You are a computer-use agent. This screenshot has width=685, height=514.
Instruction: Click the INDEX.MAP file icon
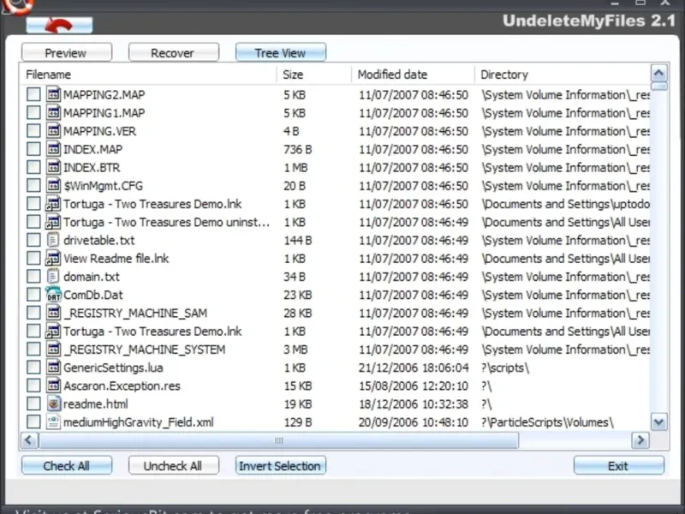(53, 149)
